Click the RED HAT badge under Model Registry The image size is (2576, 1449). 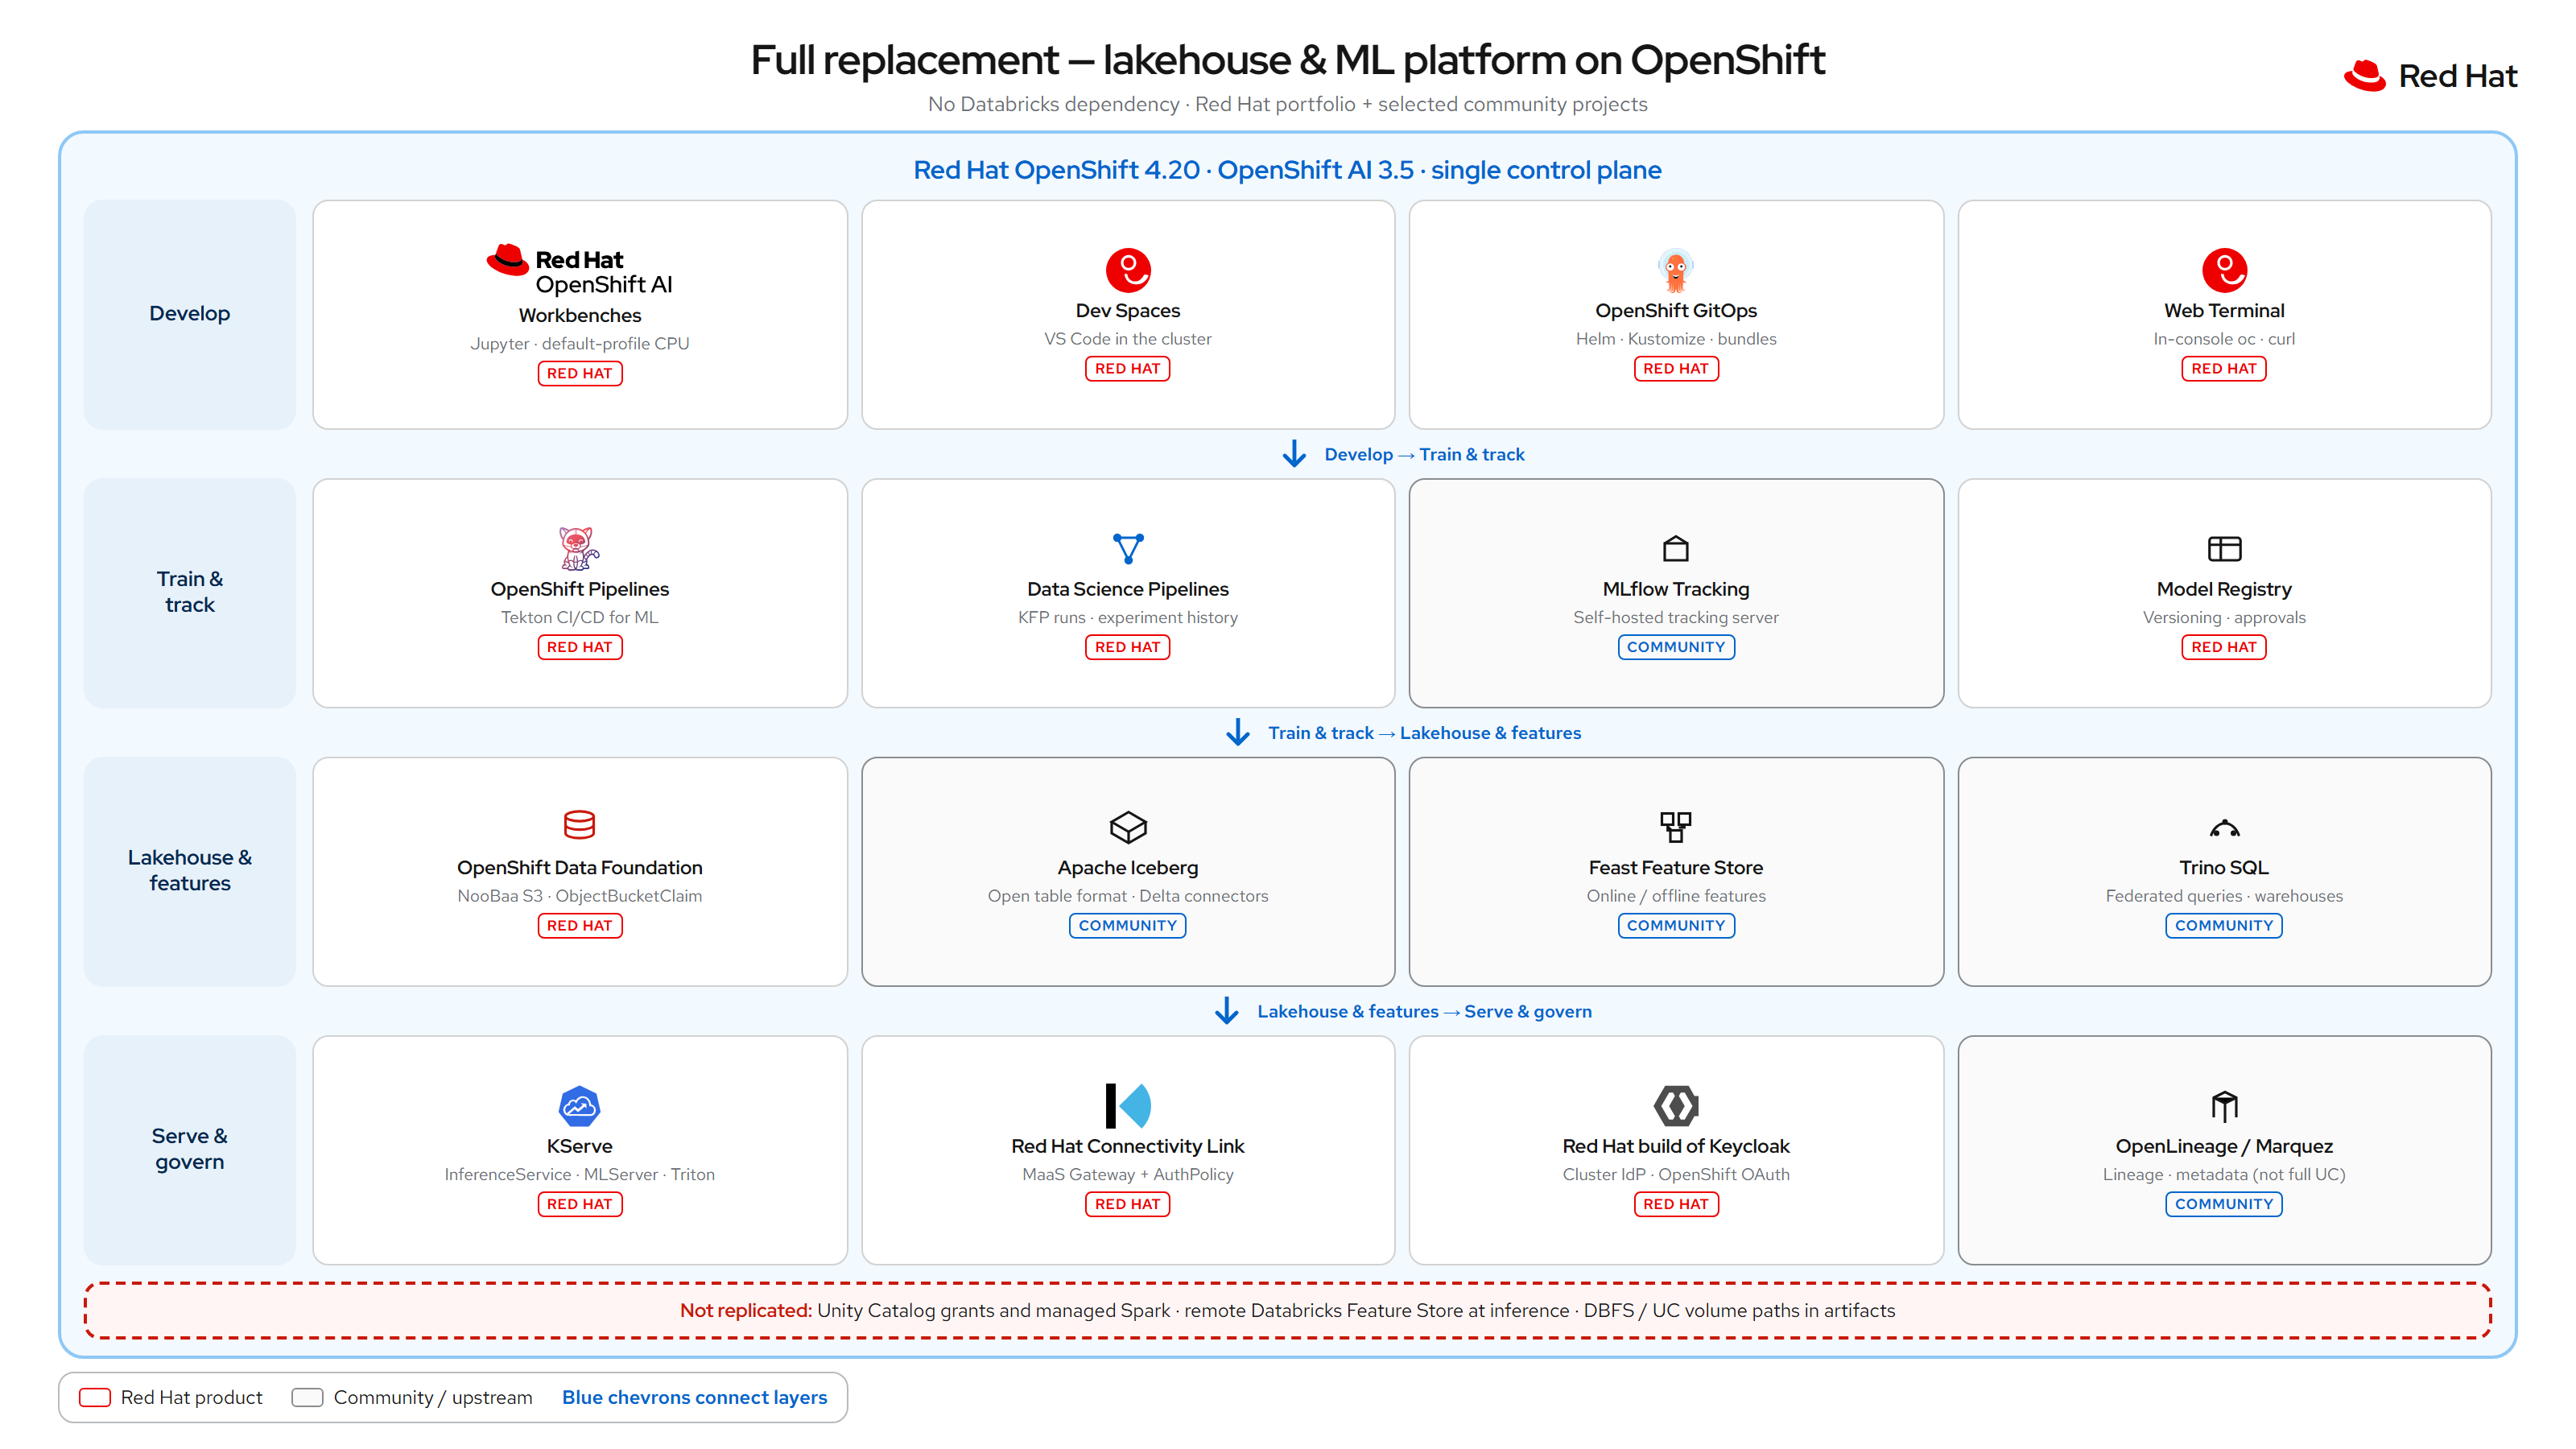point(2223,647)
